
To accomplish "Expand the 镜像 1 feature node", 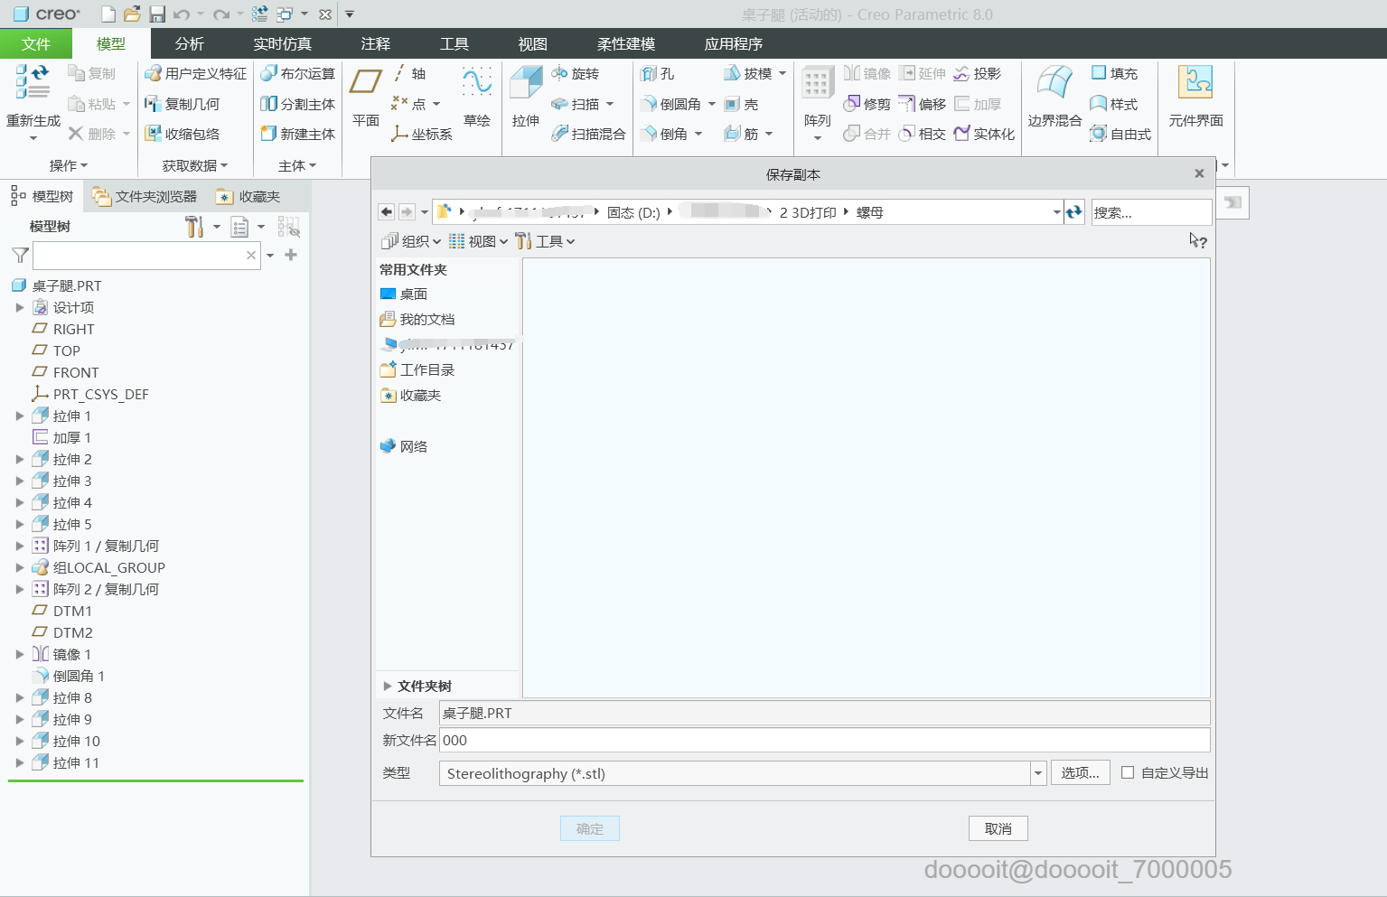I will pos(20,654).
